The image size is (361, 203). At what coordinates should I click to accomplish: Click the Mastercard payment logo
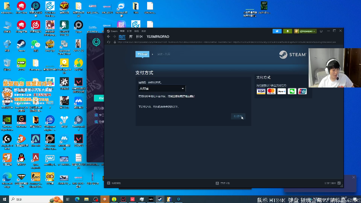point(271,92)
